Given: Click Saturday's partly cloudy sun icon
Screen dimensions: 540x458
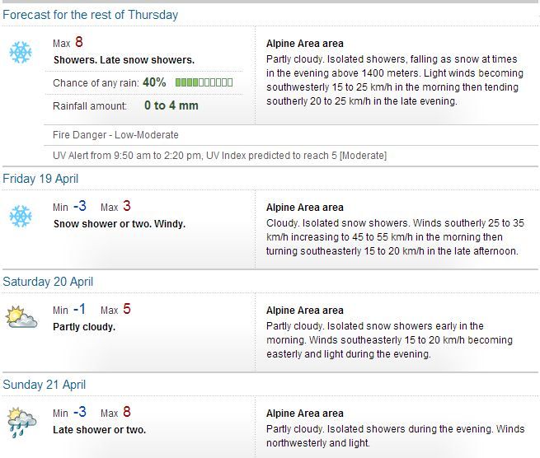Looking at the screenshot, I should 21,318.
